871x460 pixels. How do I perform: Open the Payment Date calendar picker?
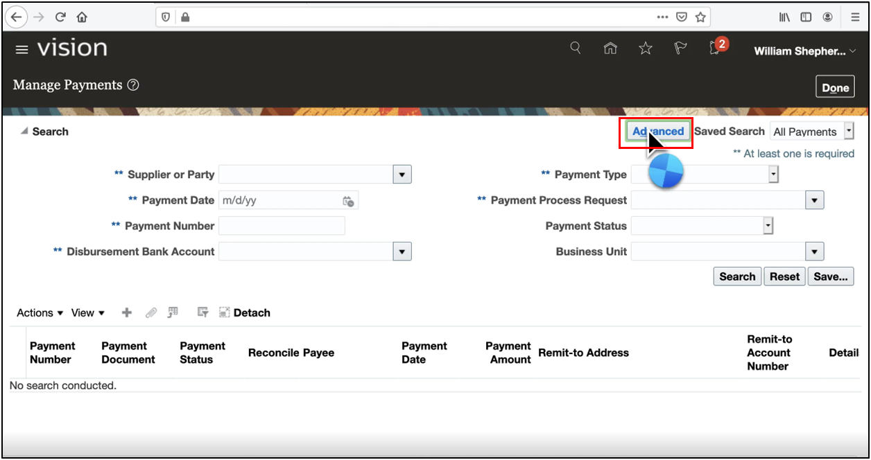tap(348, 201)
